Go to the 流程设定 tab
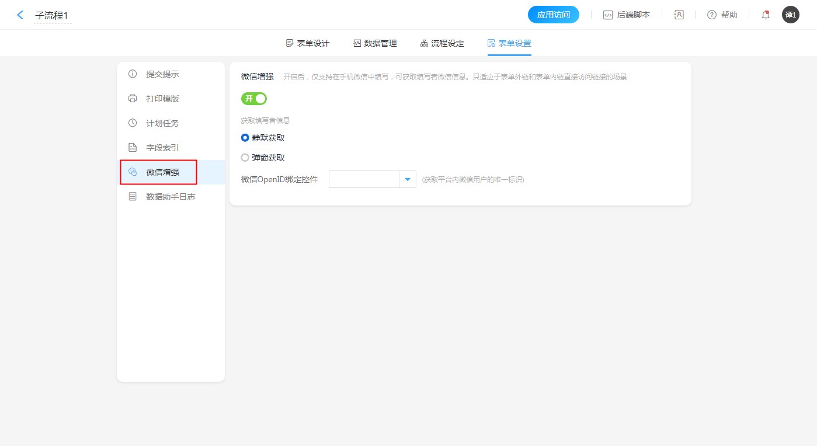Viewport: 817px width, 446px height. pyautogui.click(x=442, y=43)
